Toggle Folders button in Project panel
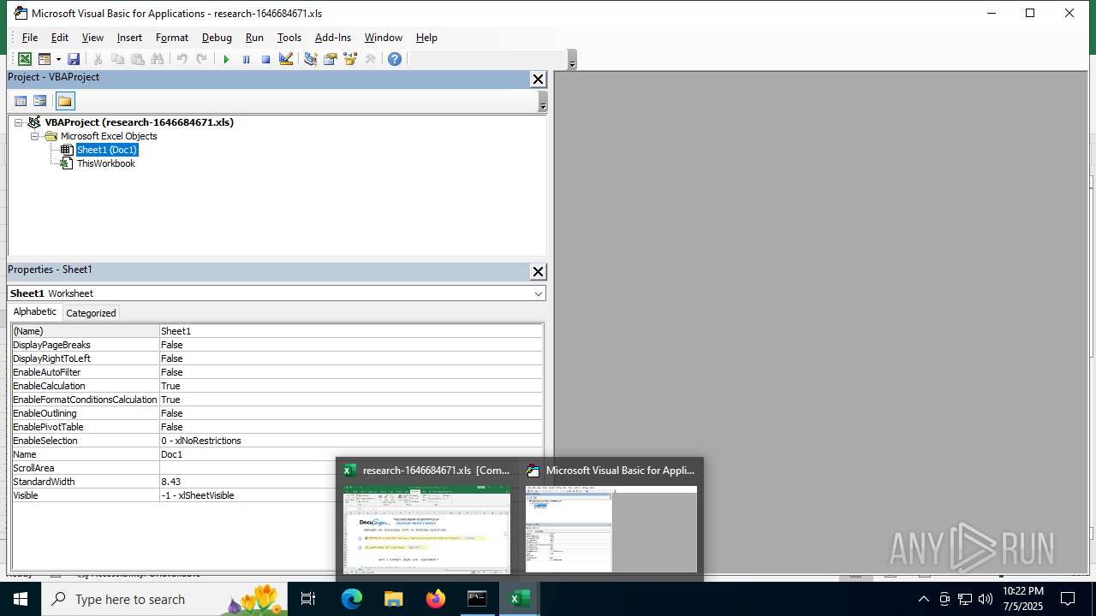1096x616 pixels. [x=65, y=101]
